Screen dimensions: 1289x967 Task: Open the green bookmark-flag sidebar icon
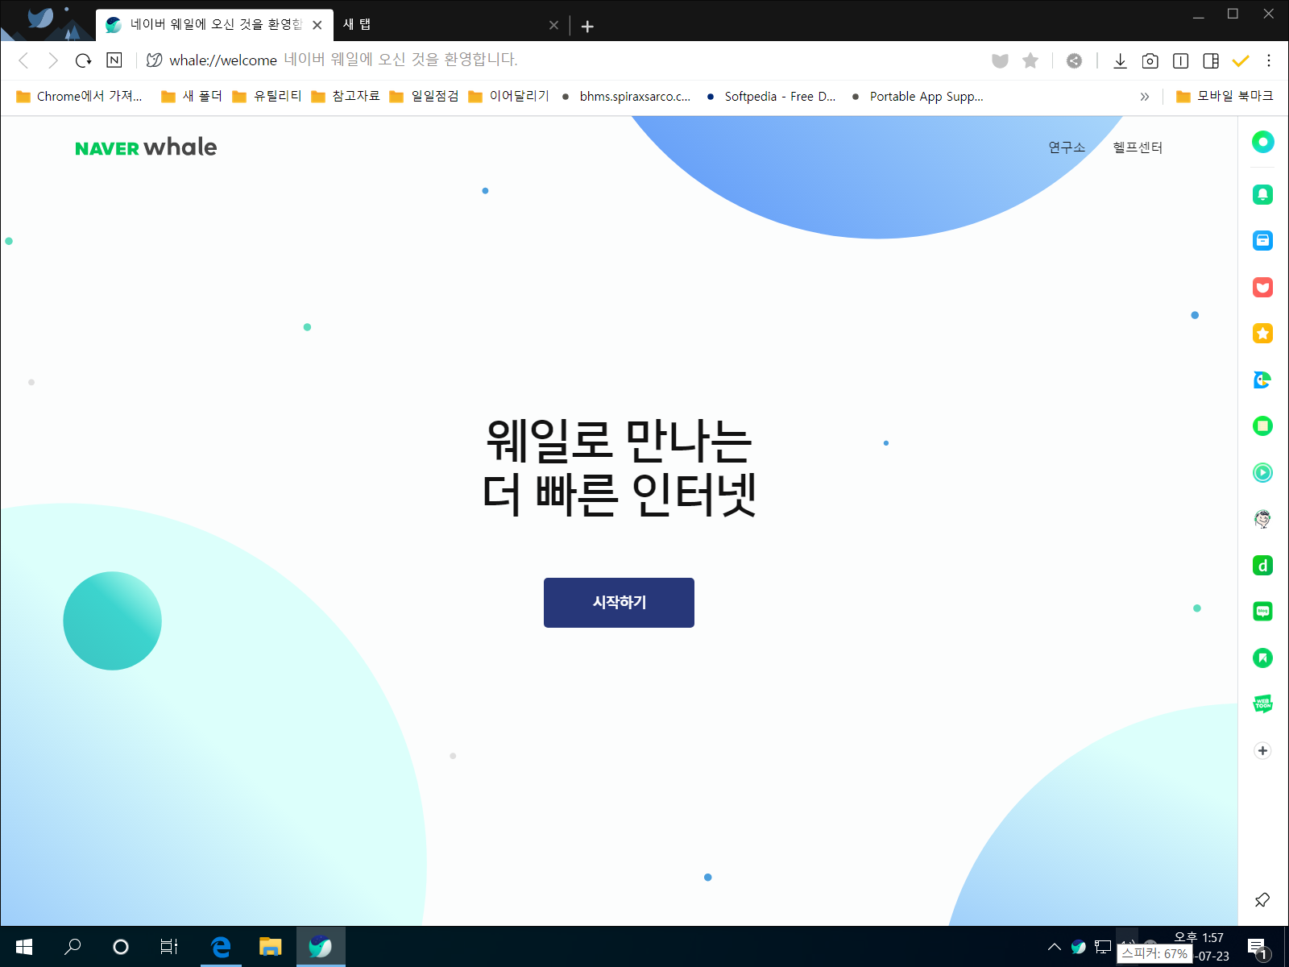[x=1262, y=658]
